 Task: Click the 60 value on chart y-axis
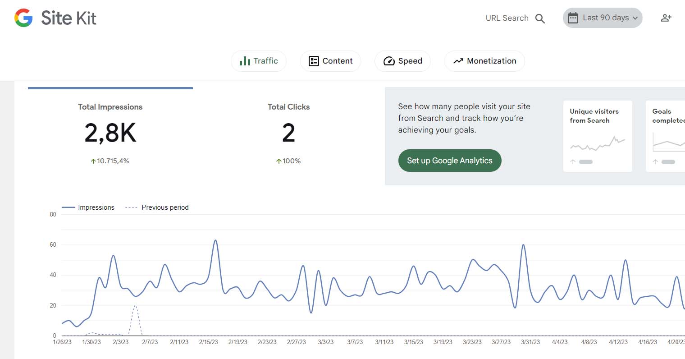pyautogui.click(x=53, y=244)
